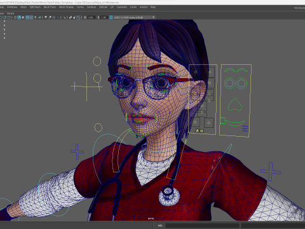The width and height of the screenshot is (305, 229).
Task: Toggle the Safe Title viewport icon
Action: [x=9, y=17]
